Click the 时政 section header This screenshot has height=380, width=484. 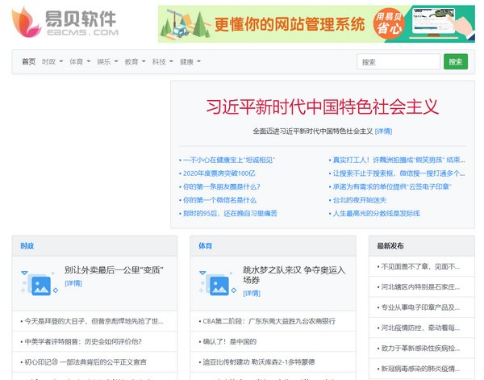click(27, 245)
